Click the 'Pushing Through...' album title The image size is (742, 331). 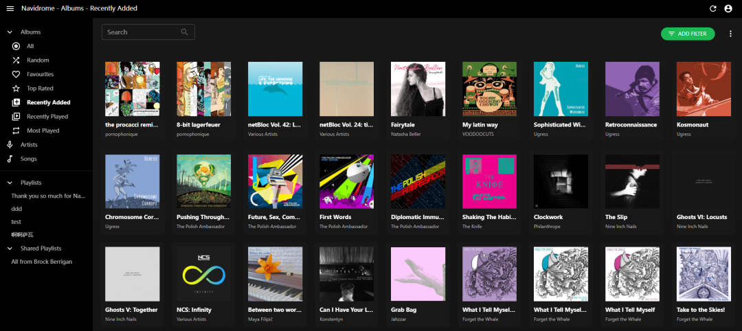(203, 217)
